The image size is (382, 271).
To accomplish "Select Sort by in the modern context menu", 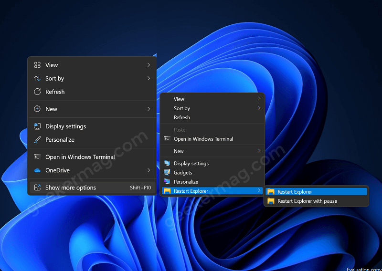I will (x=92, y=78).
